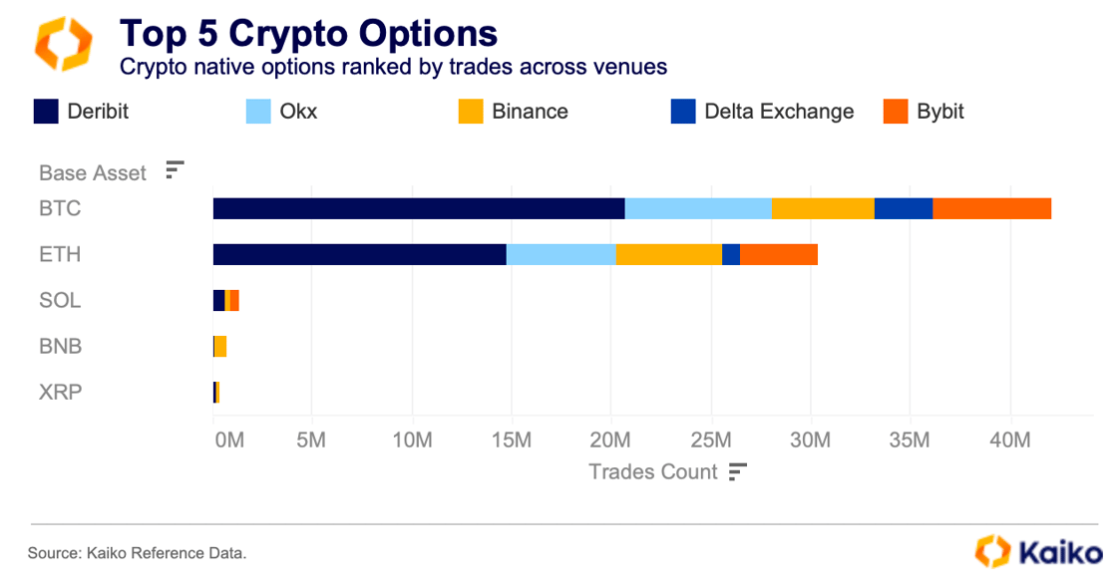1117x585 pixels.
Task: Select the Binance legend yellow swatch
Action: point(471,111)
